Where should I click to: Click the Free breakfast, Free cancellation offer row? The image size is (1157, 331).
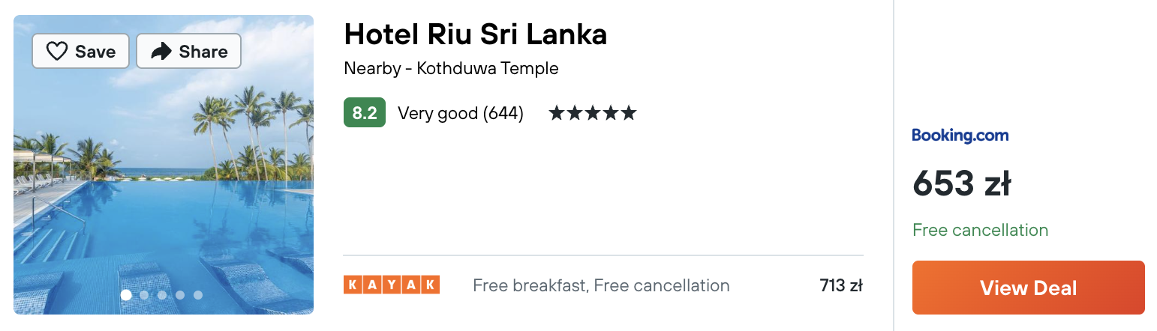pyautogui.click(x=603, y=285)
